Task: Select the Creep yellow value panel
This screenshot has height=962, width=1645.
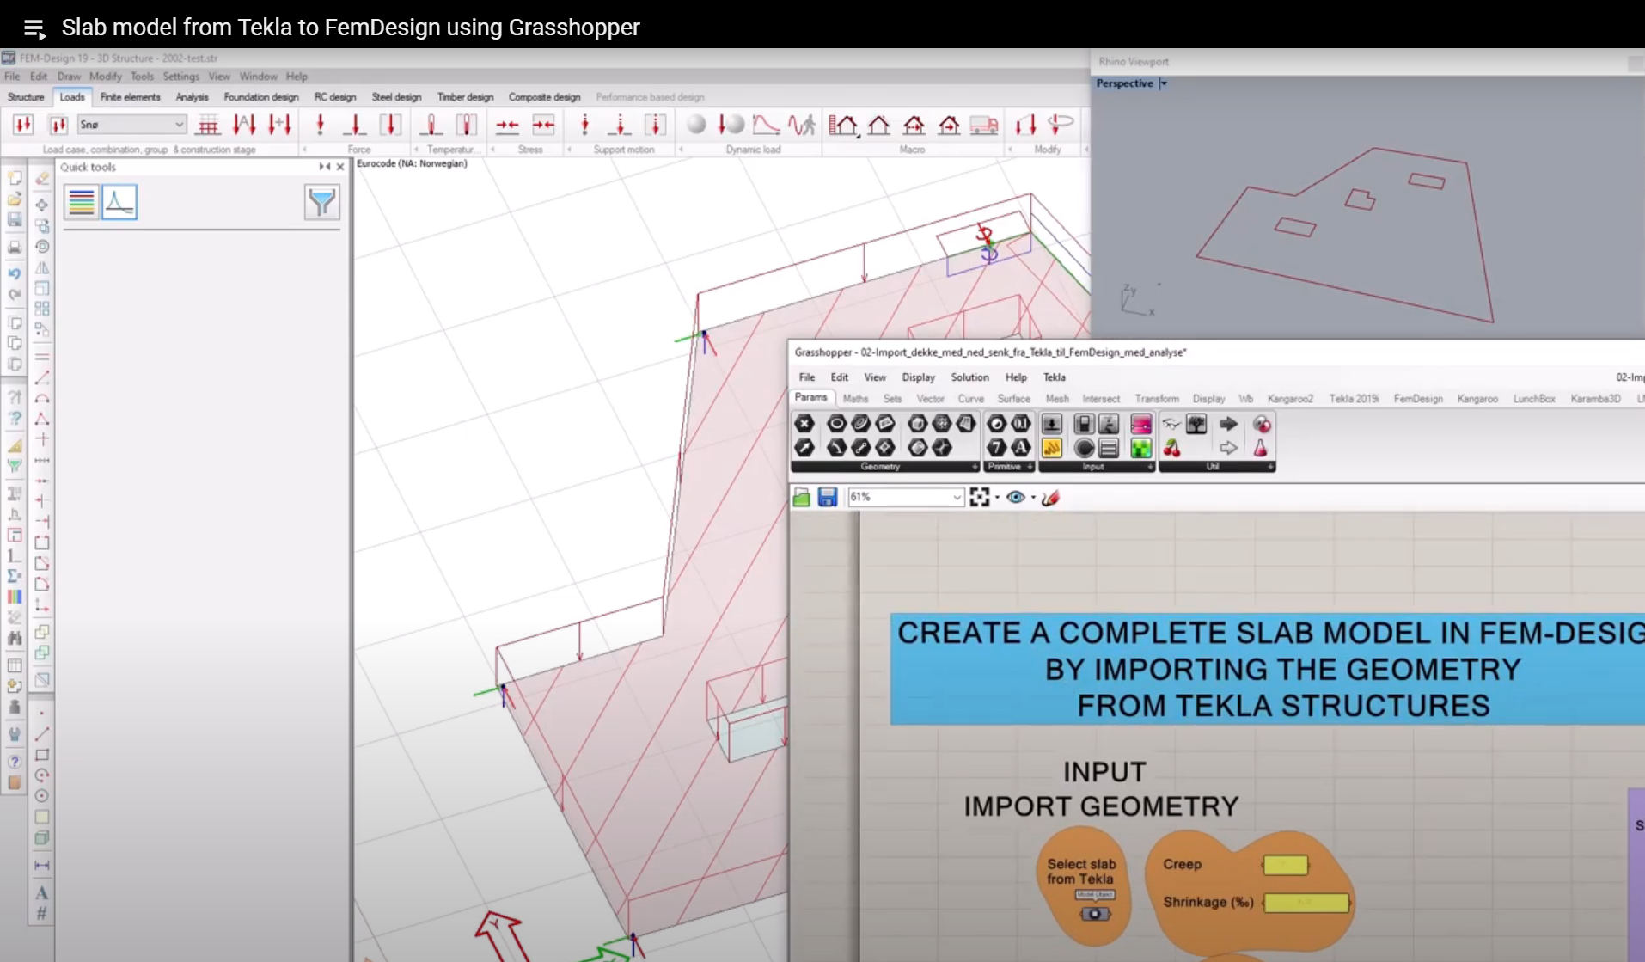Action: pos(1285,865)
